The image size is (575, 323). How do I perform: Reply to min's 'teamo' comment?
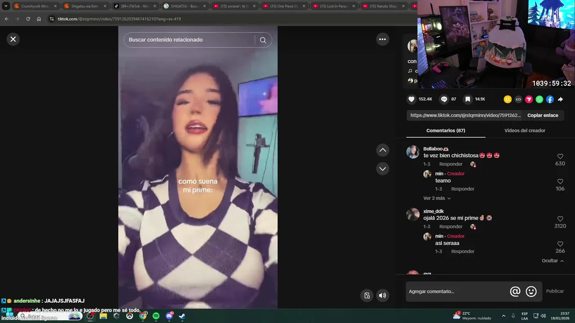coord(463,189)
